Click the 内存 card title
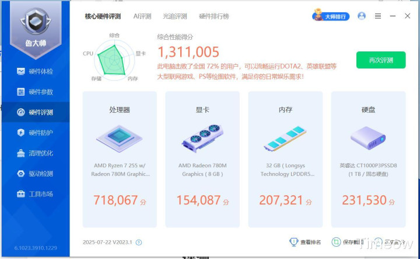The image size is (420, 259). pos(285,110)
